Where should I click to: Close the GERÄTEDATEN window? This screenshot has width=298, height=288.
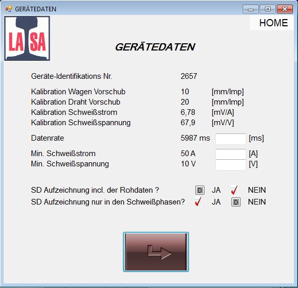(x=285, y=9)
